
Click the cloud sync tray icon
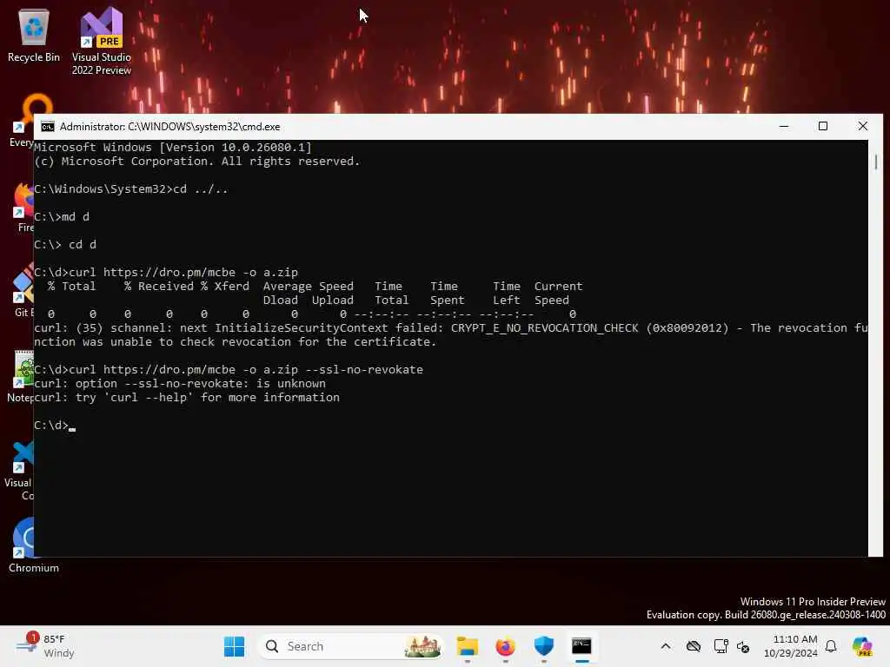pos(694,646)
